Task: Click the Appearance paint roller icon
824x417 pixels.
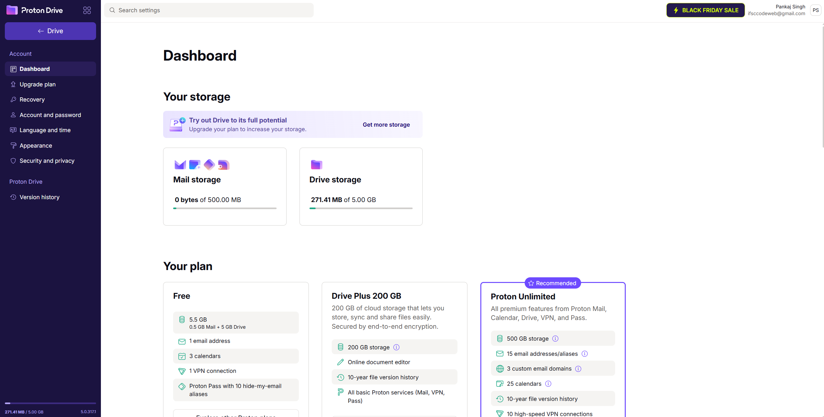Action: (13, 145)
